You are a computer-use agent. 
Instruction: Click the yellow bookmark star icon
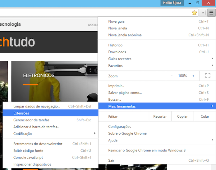coord(194,13)
